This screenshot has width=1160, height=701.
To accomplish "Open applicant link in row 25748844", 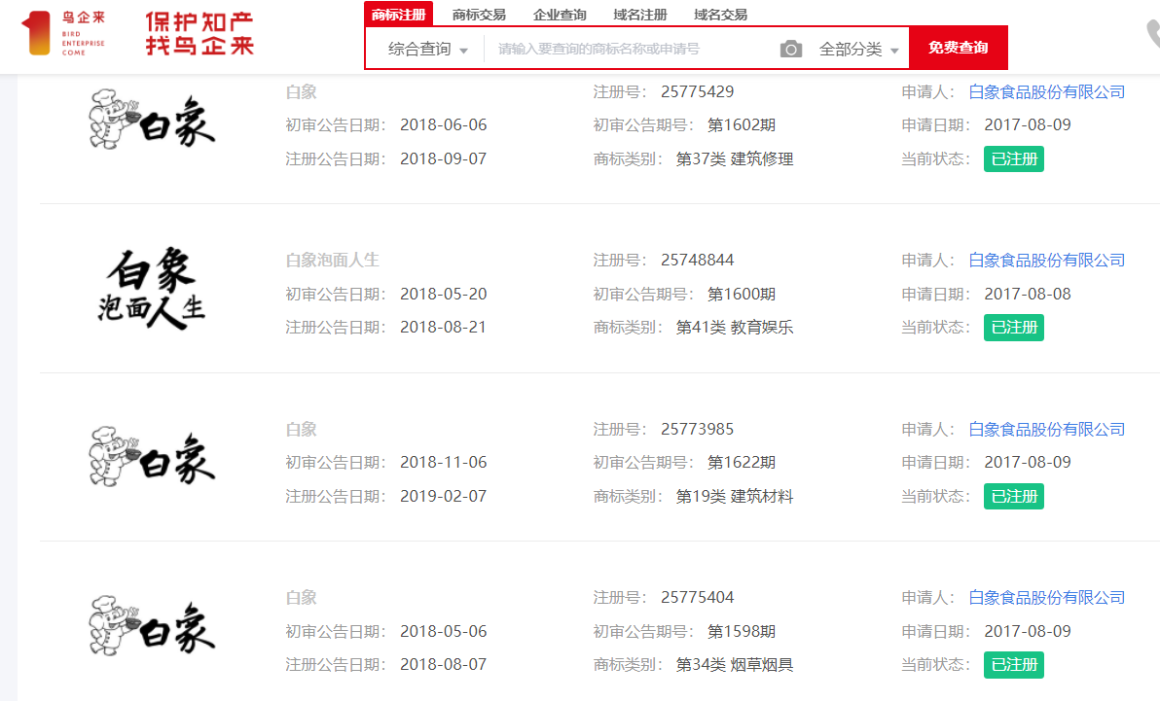I will click(x=1047, y=261).
